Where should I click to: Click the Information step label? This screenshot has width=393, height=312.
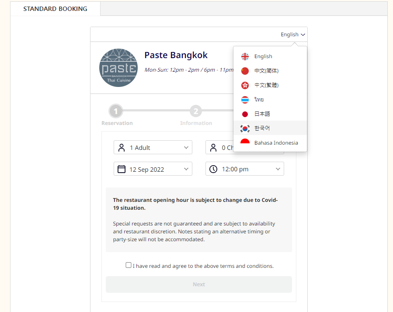pos(196,123)
